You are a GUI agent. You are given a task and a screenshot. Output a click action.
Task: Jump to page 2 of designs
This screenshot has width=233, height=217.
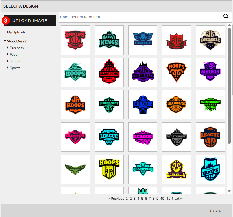(131, 199)
